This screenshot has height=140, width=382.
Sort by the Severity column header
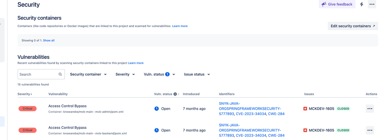[x=24, y=94]
